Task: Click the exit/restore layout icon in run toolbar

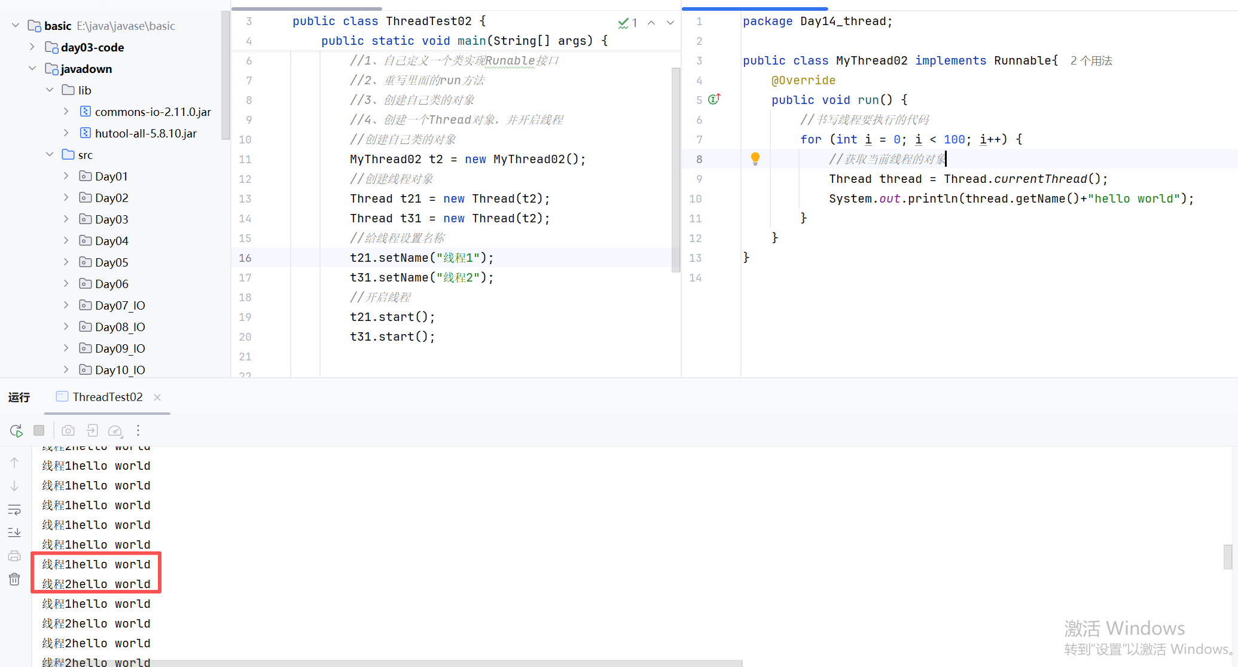Action: (92, 430)
